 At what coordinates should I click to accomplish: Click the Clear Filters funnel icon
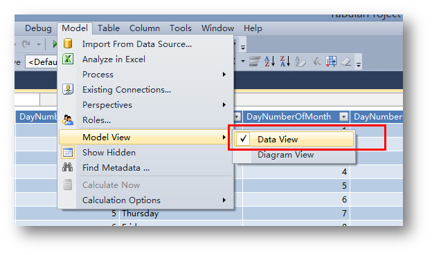click(x=316, y=61)
